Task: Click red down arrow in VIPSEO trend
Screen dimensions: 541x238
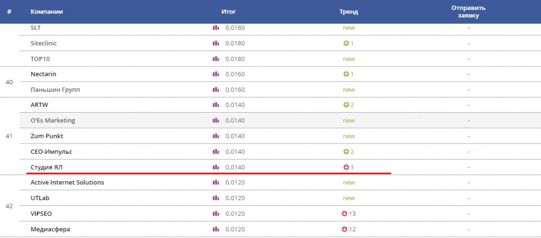Action: coord(344,214)
